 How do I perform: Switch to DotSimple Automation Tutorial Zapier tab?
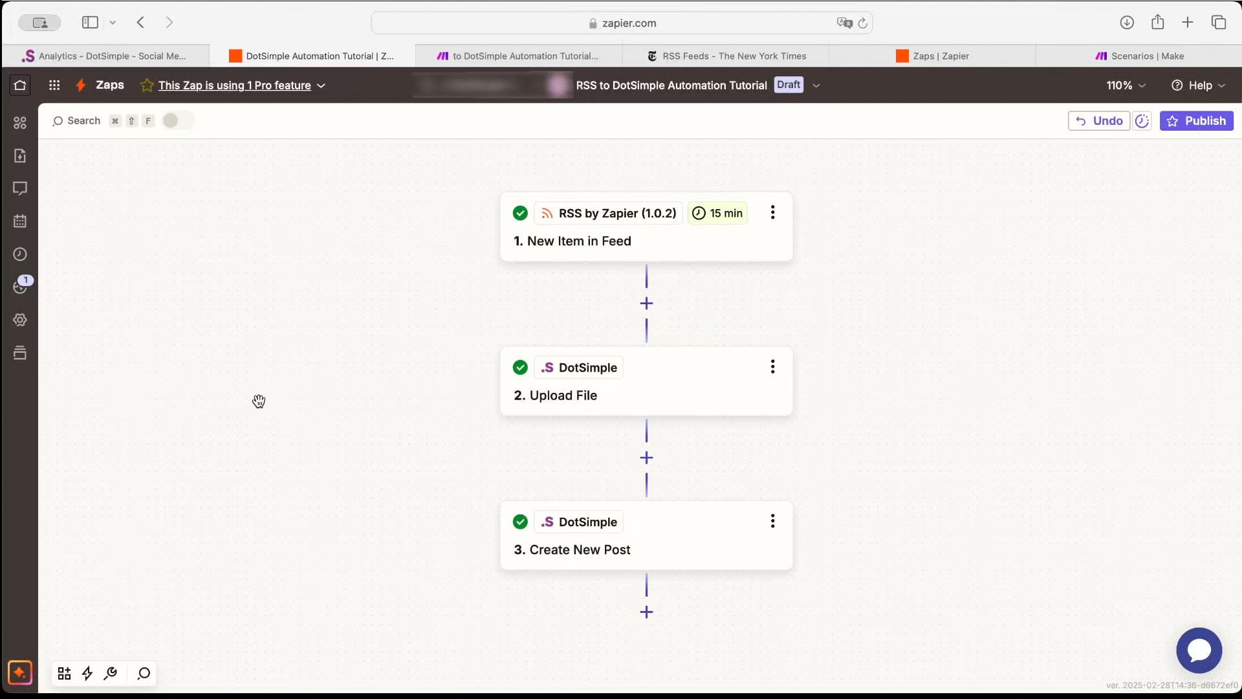pyautogui.click(x=312, y=56)
